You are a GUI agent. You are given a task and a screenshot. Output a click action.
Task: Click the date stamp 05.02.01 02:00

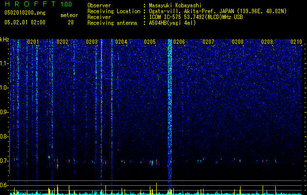click(25, 22)
